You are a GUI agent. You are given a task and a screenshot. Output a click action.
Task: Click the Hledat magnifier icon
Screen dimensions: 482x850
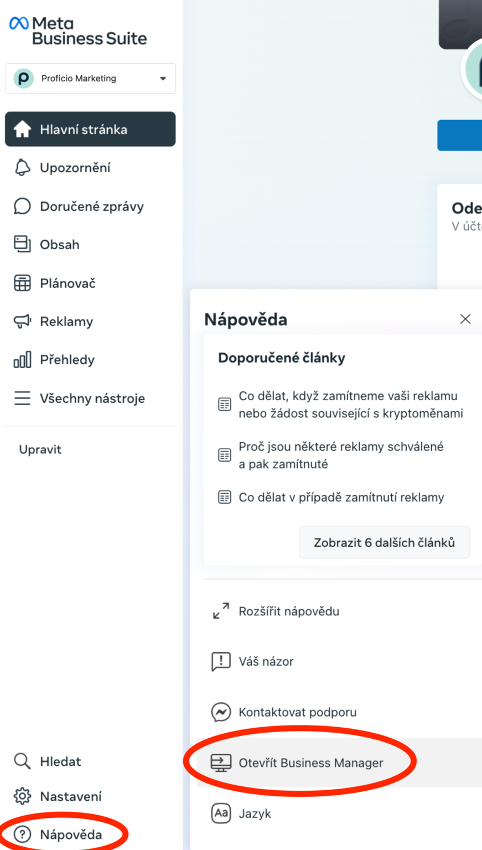[x=22, y=761]
